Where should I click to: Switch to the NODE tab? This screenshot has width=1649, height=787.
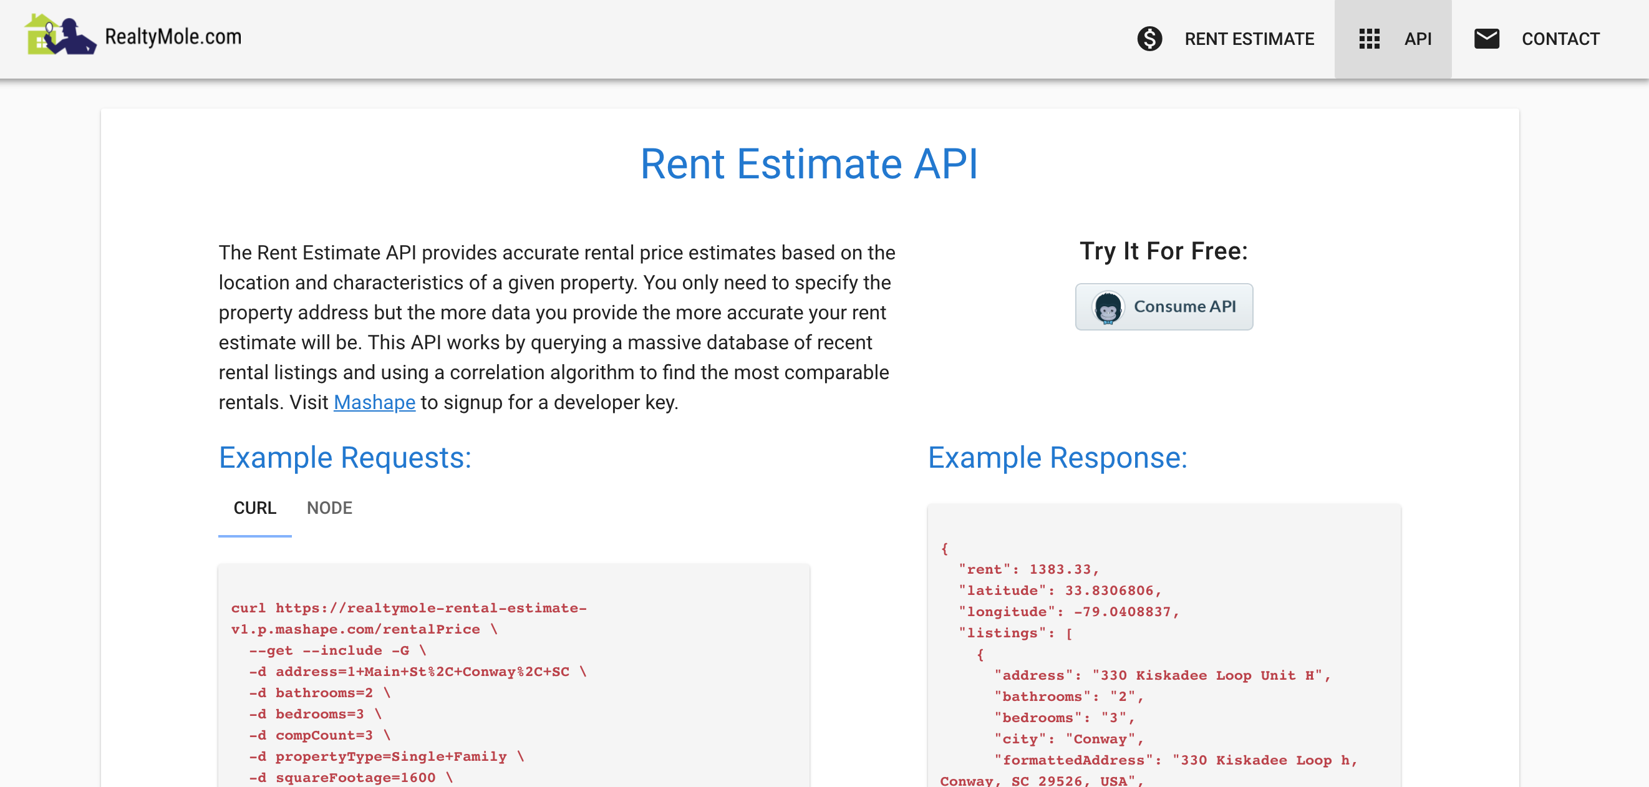[x=329, y=508]
